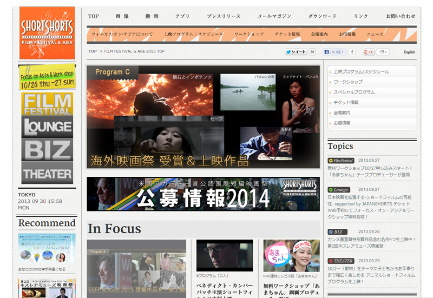Click the Google +1 button
This screenshot has height=298, width=433.
click(369, 52)
